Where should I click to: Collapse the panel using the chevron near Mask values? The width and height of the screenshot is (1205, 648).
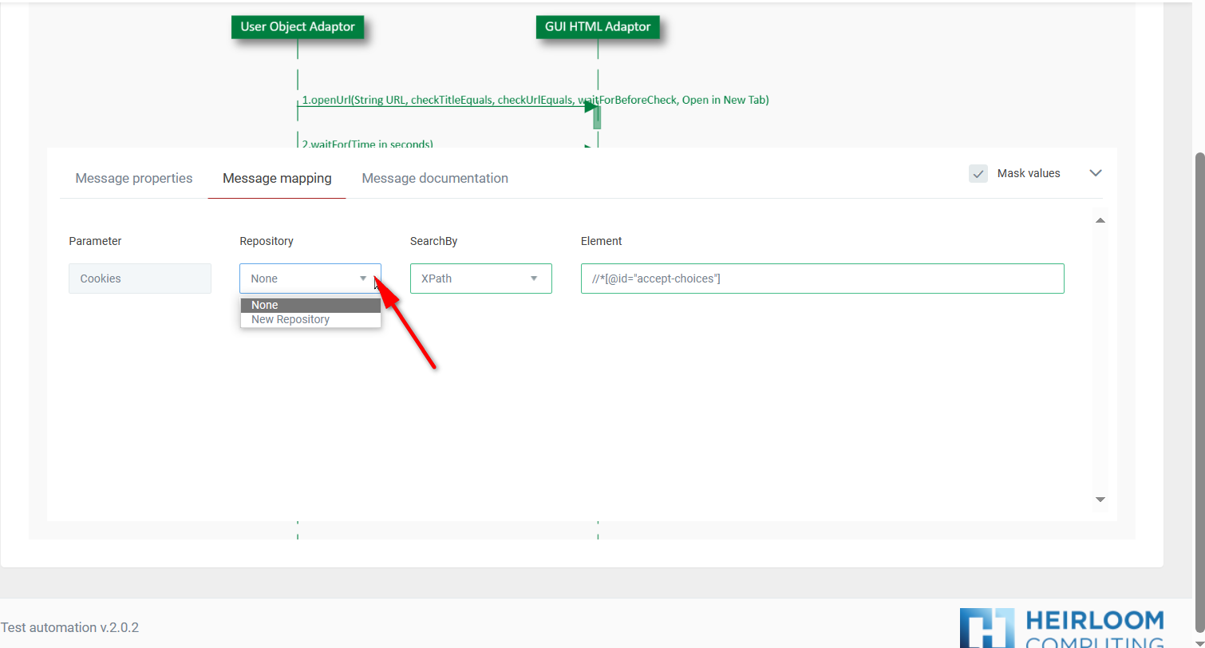click(x=1096, y=172)
